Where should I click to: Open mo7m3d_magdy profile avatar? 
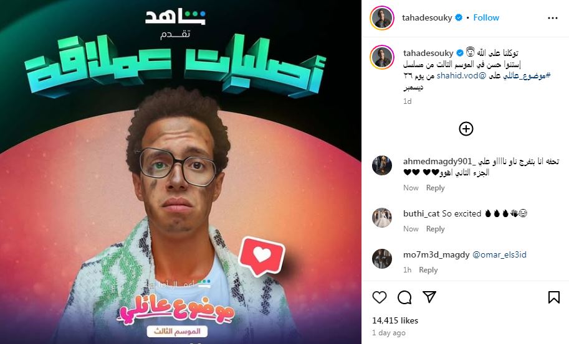382,259
